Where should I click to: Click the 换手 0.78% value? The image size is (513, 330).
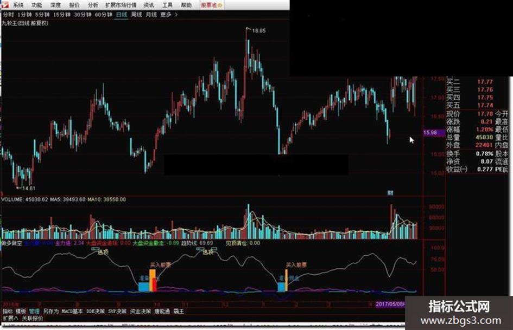coord(485,153)
